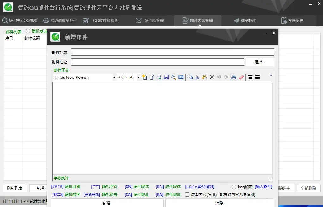Toggle the HTML source view icon
This screenshot has height=207, width=323.
181,77
